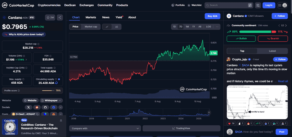Toggle LOG scale on chart
This screenshot has height=137, width=292.
click(208, 26)
